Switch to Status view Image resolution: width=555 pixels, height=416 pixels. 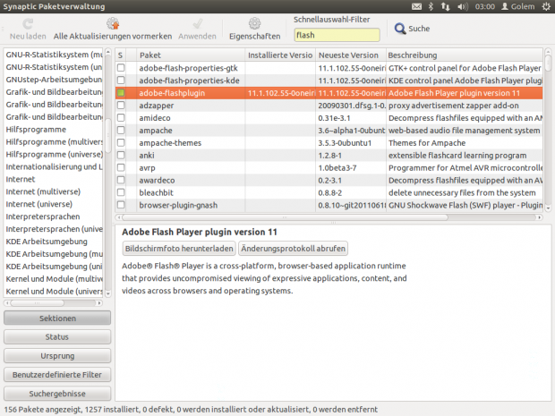(x=57, y=336)
